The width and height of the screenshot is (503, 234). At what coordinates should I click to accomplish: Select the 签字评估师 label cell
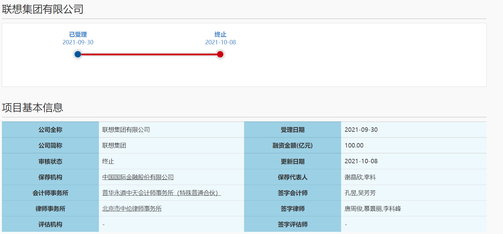(x=293, y=224)
